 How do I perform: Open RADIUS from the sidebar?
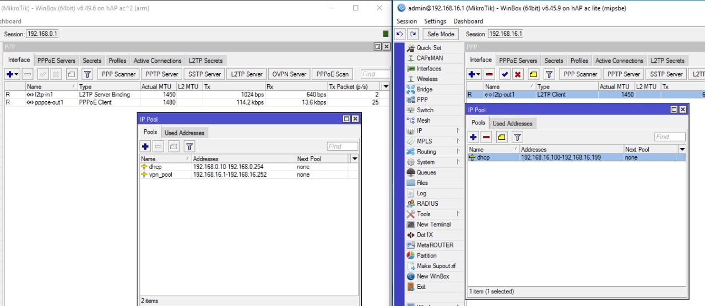click(x=427, y=204)
